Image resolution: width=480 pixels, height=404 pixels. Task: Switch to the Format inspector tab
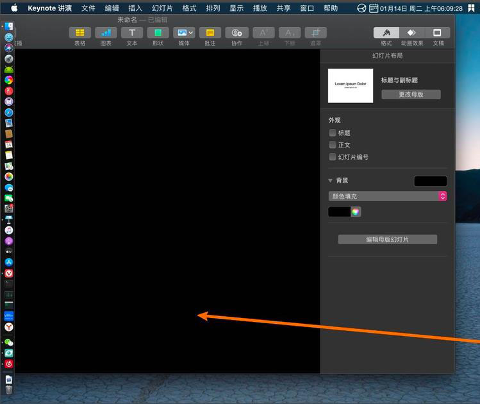pos(386,33)
